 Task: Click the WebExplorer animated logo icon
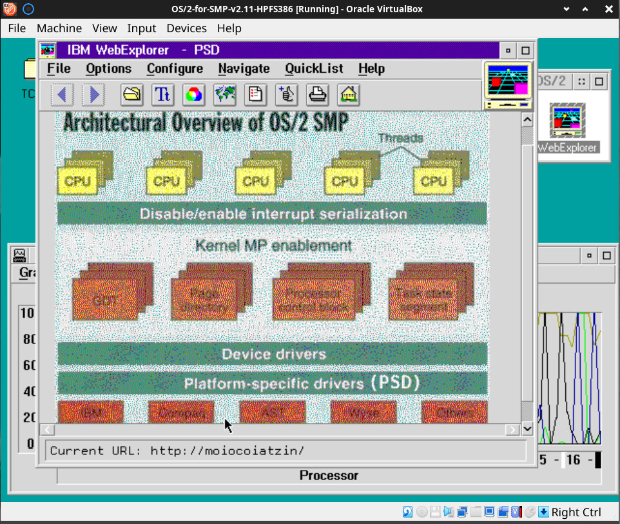coord(508,86)
